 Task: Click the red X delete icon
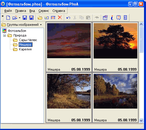60,18
